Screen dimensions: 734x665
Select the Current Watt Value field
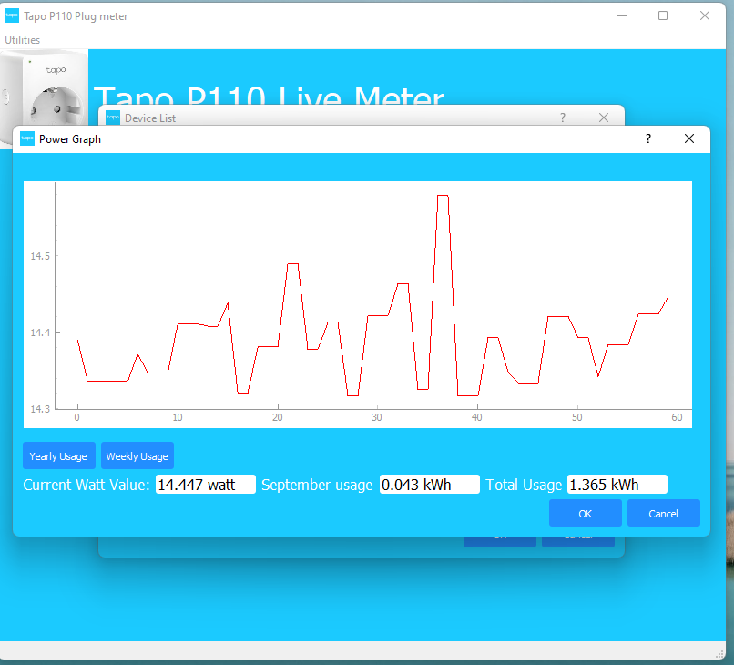[206, 485]
